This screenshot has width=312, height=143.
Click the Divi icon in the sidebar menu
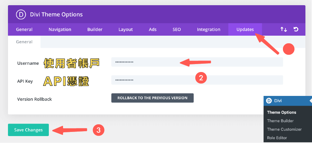[x=269, y=101]
